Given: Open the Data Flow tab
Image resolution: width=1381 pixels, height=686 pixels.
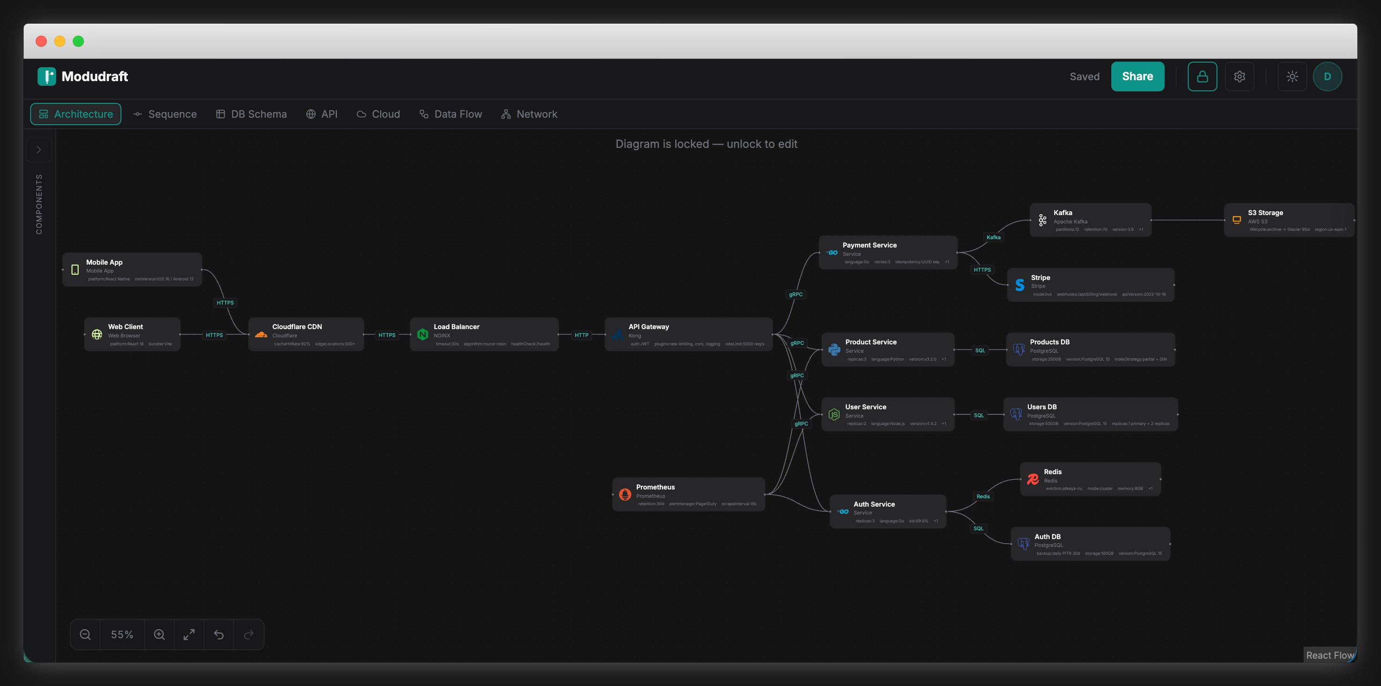Looking at the screenshot, I should pyautogui.click(x=451, y=114).
